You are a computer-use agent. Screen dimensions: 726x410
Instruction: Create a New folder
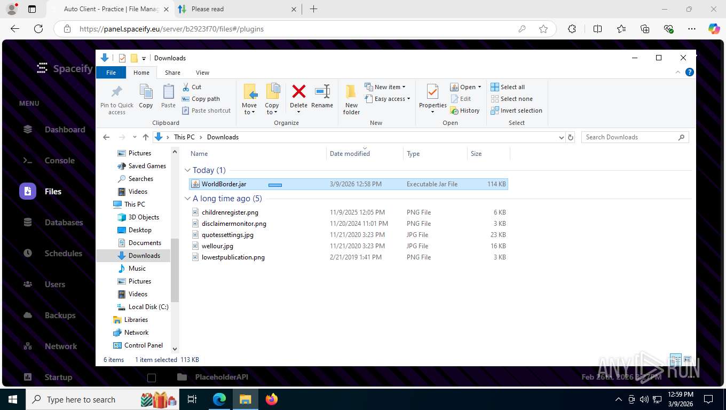coord(351,99)
